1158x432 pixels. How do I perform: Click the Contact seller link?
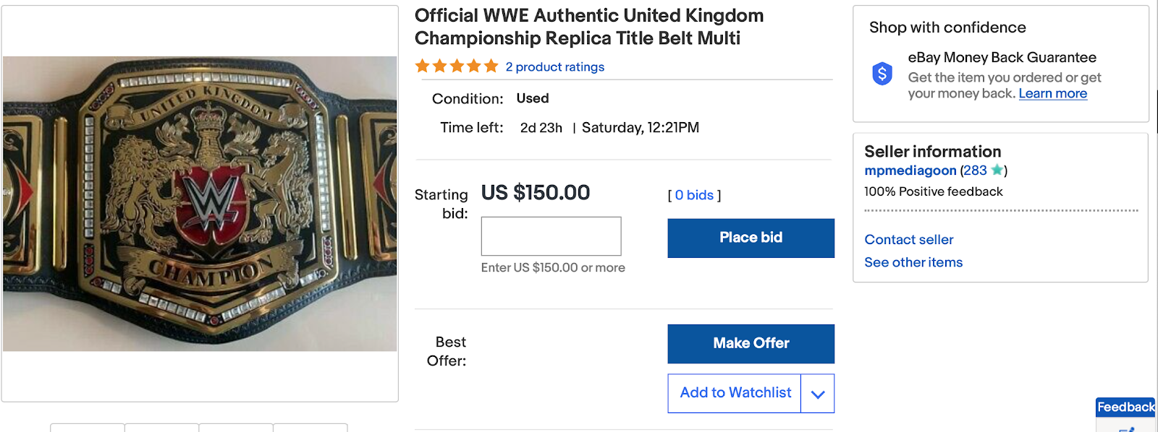pyautogui.click(x=908, y=240)
